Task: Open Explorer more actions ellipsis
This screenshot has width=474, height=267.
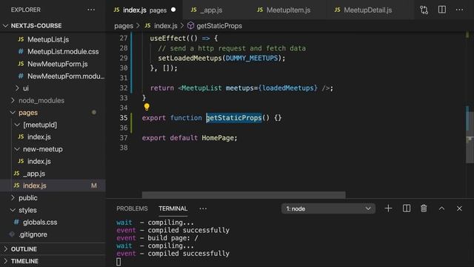Action: coord(91,10)
